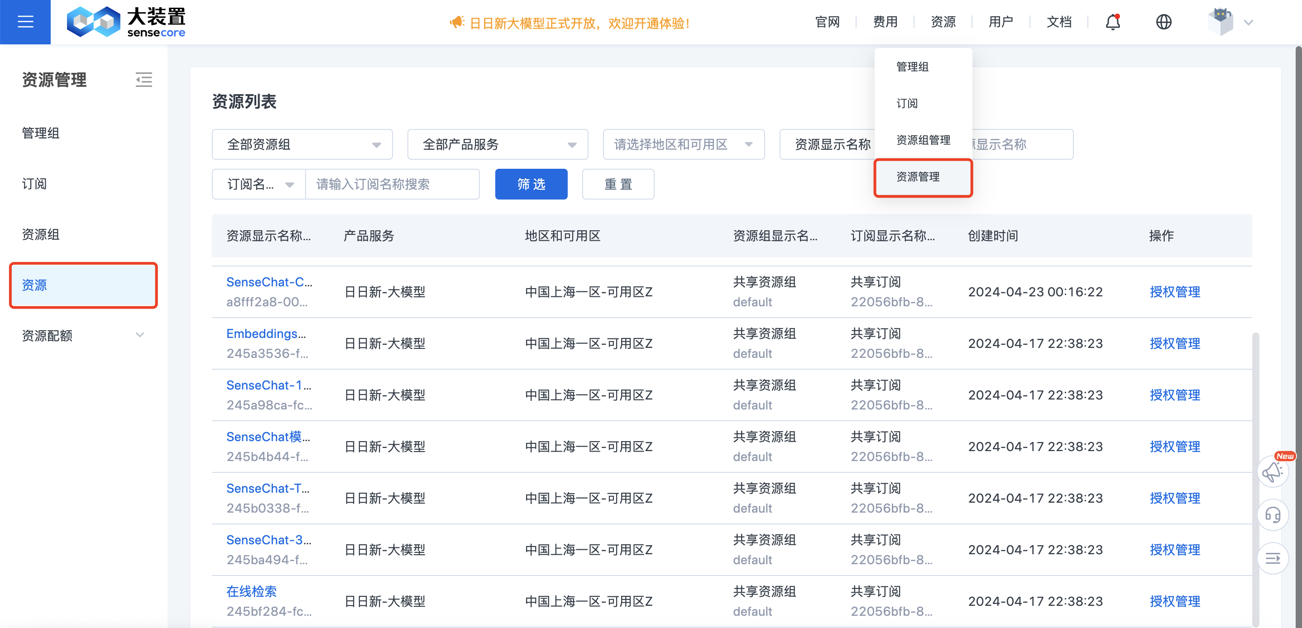
Task: Open the SenseChat模... resource link
Action: pos(268,437)
